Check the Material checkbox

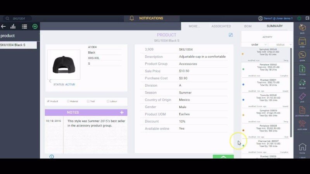coord(68,101)
